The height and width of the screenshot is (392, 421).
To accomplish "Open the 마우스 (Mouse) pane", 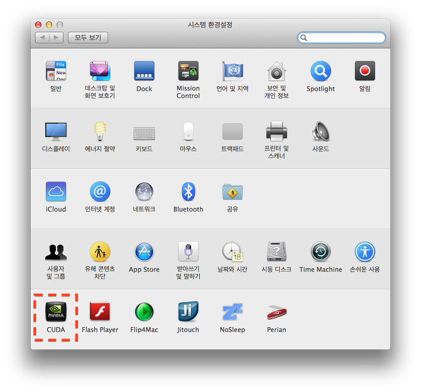I will 189,131.
